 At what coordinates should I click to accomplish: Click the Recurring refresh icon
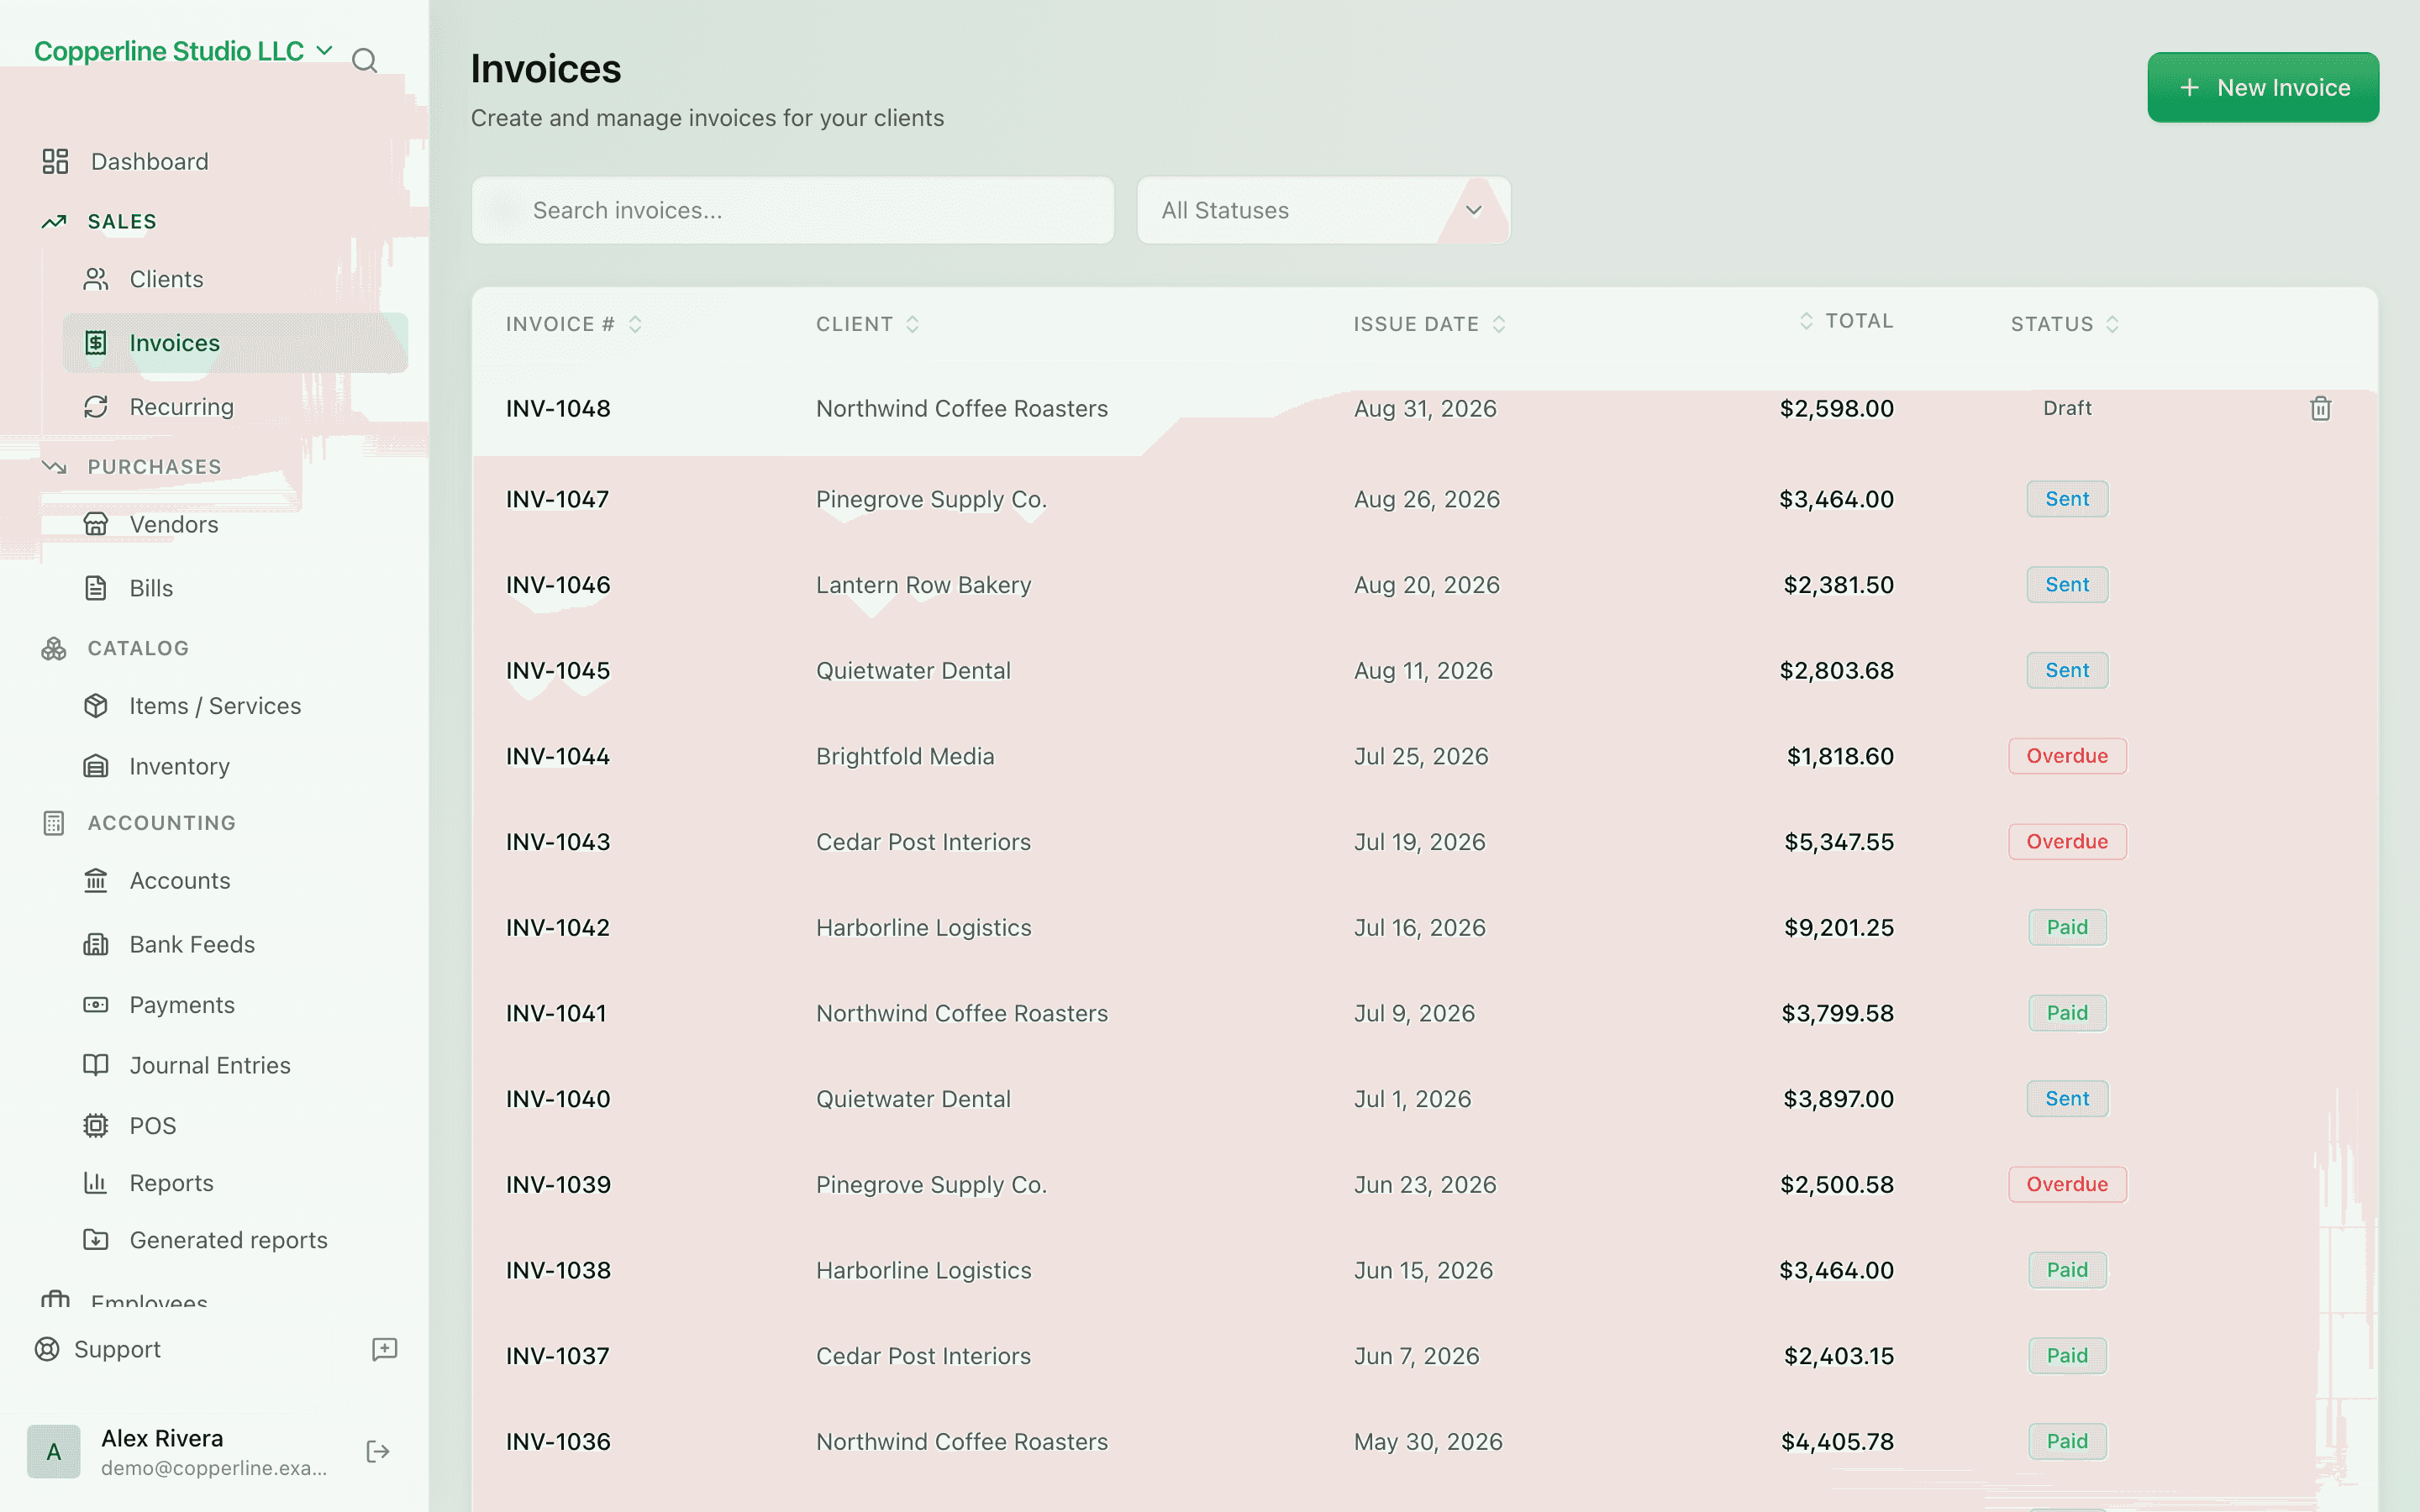click(x=96, y=407)
